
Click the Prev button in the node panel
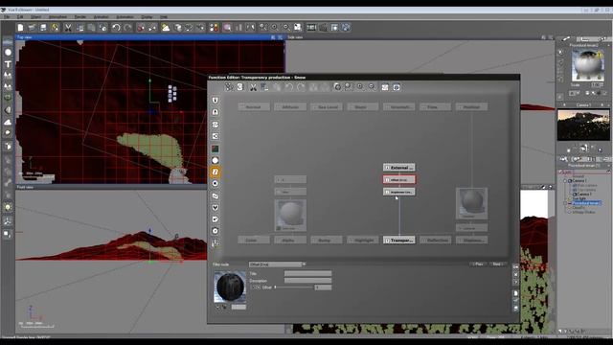pyautogui.click(x=478, y=264)
